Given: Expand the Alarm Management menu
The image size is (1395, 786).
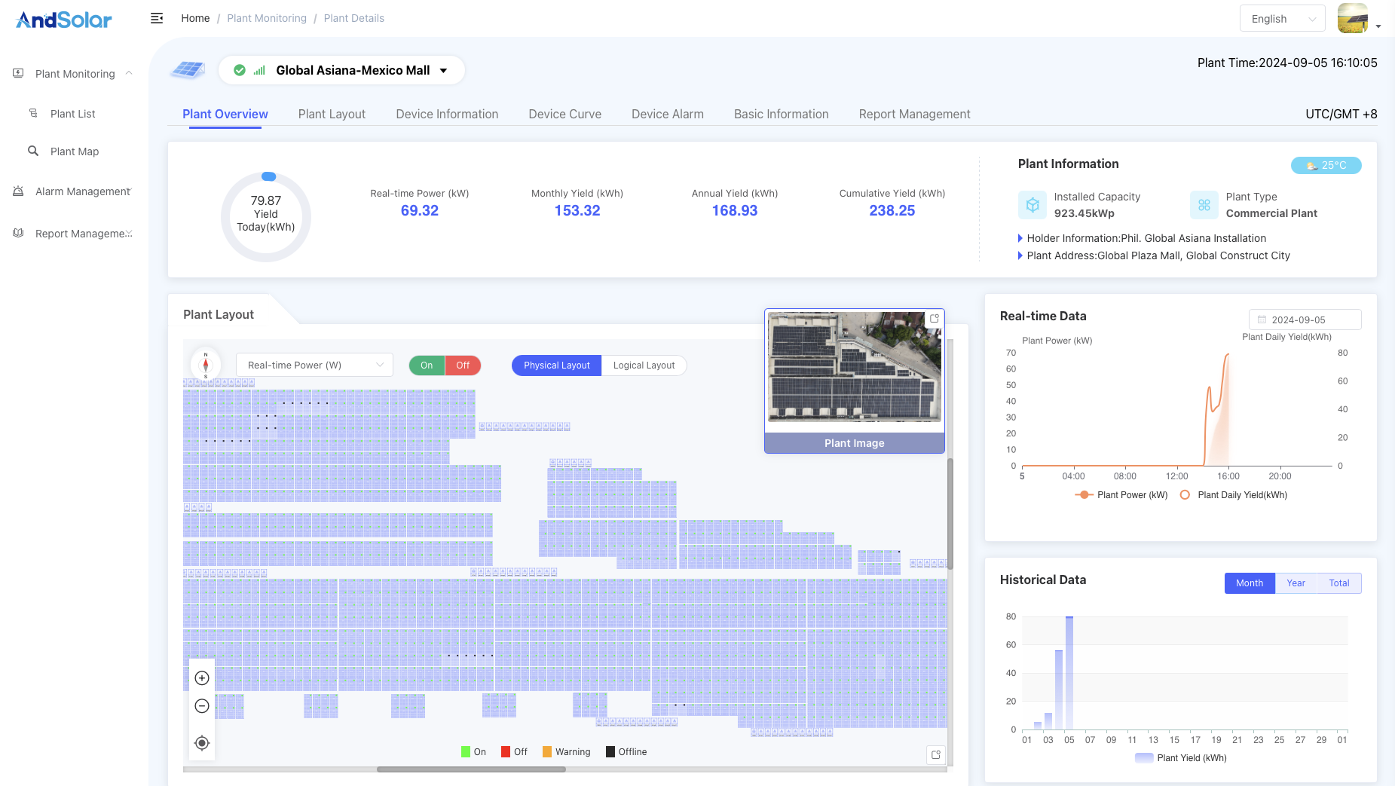Looking at the screenshot, I should click(129, 191).
